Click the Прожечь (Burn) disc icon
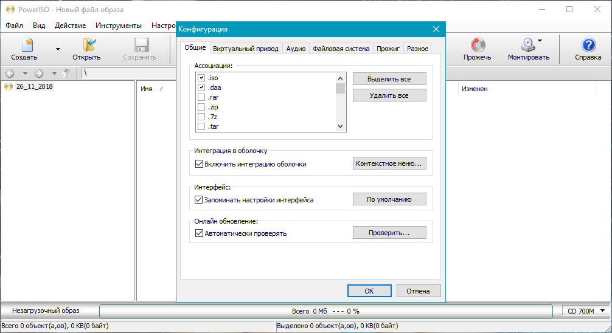Viewport: 612px width, 333px height. pos(477,46)
